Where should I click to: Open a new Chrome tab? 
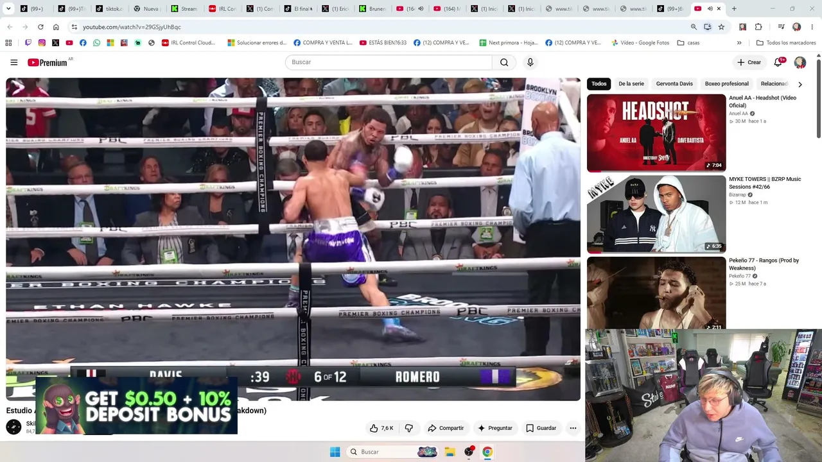(x=734, y=9)
